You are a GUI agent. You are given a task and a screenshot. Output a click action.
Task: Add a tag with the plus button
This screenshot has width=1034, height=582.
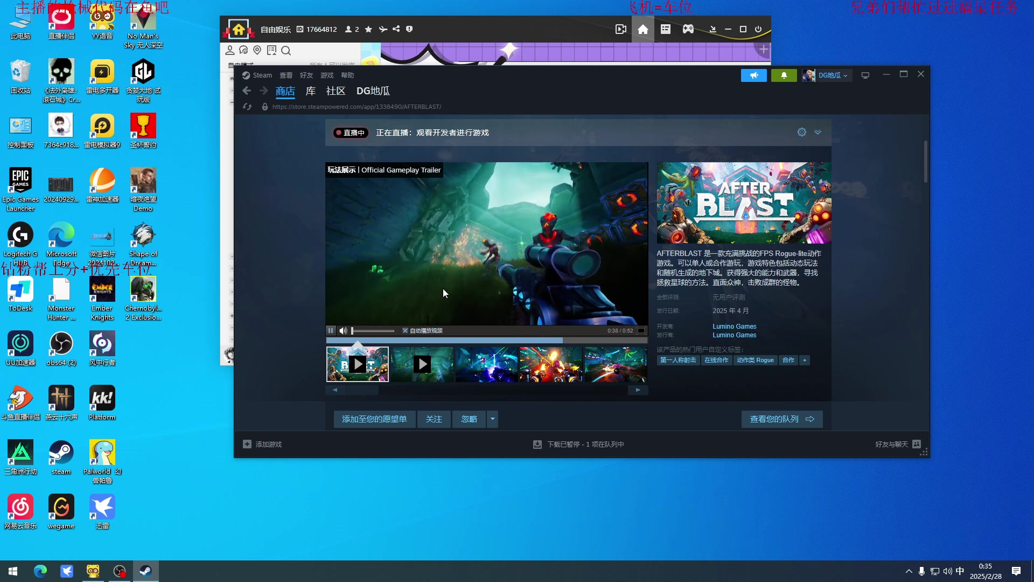point(805,361)
